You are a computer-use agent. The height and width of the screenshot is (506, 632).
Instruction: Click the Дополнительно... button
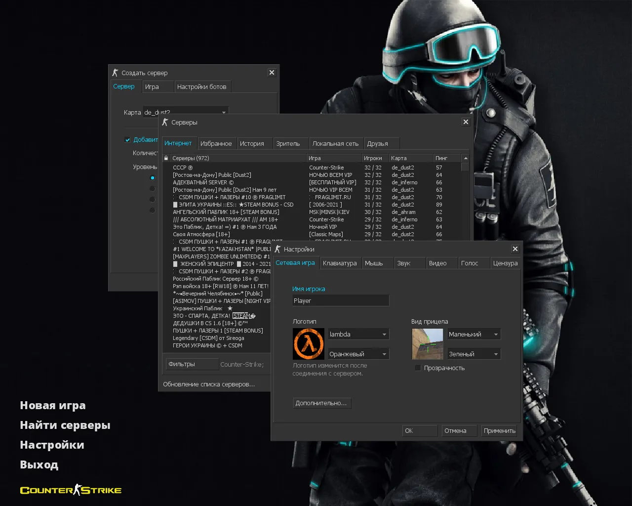pos(322,403)
